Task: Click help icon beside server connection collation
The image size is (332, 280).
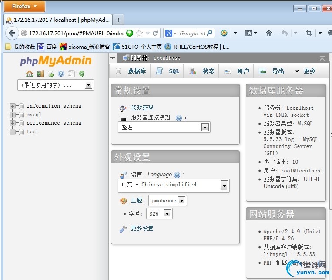Action: pyautogui.click(x=179, y=118)
